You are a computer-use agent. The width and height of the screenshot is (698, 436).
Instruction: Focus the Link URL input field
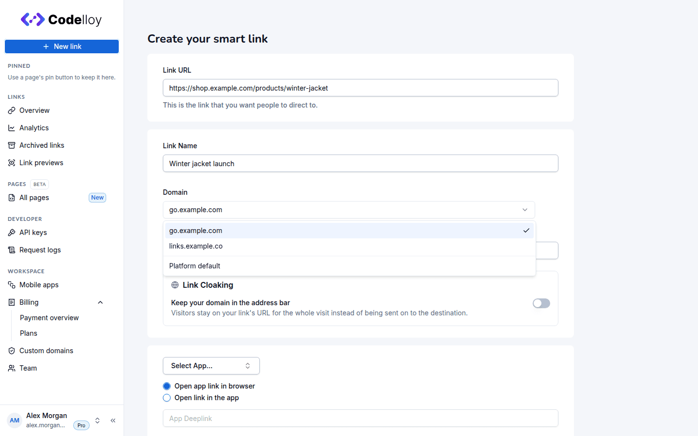tap(361, 88)
